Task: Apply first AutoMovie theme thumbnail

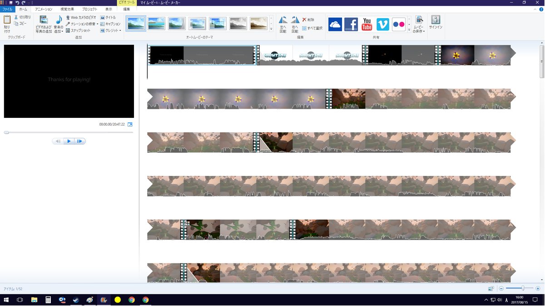Action: (x=136, y=24)
